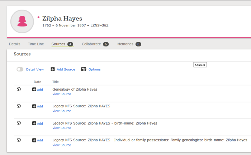Toggle the Detail View switch
The width and height of the screenshot is (251, 155).
coord(20,69)
